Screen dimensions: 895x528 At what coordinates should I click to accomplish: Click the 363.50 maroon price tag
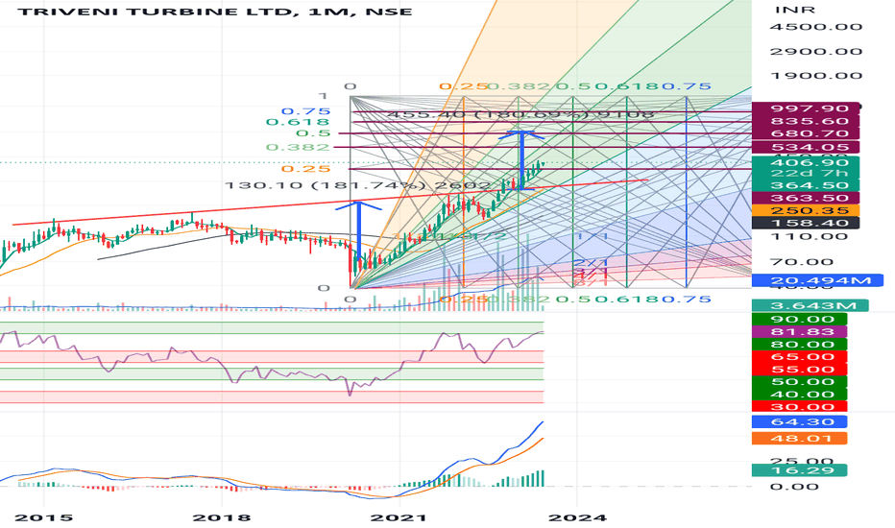click(806, 199)
